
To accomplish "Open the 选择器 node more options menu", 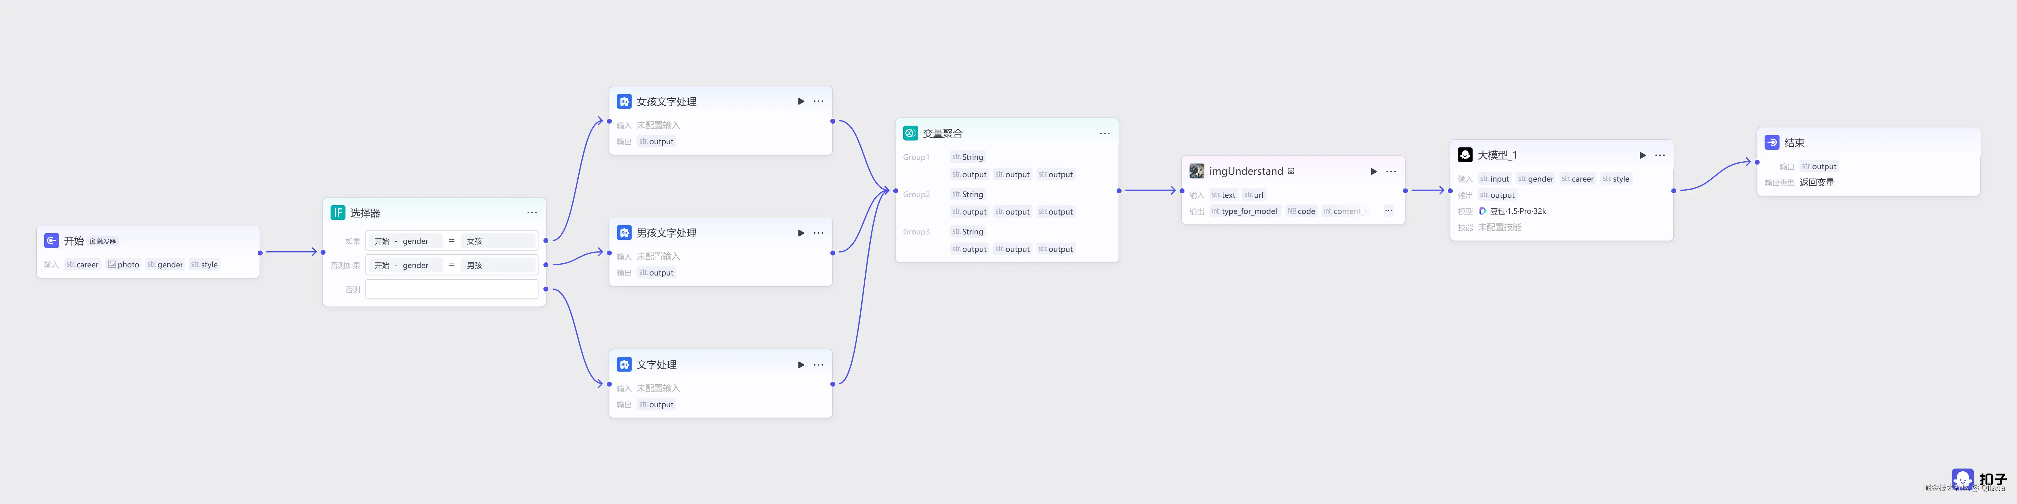I will tap(532, 213).
